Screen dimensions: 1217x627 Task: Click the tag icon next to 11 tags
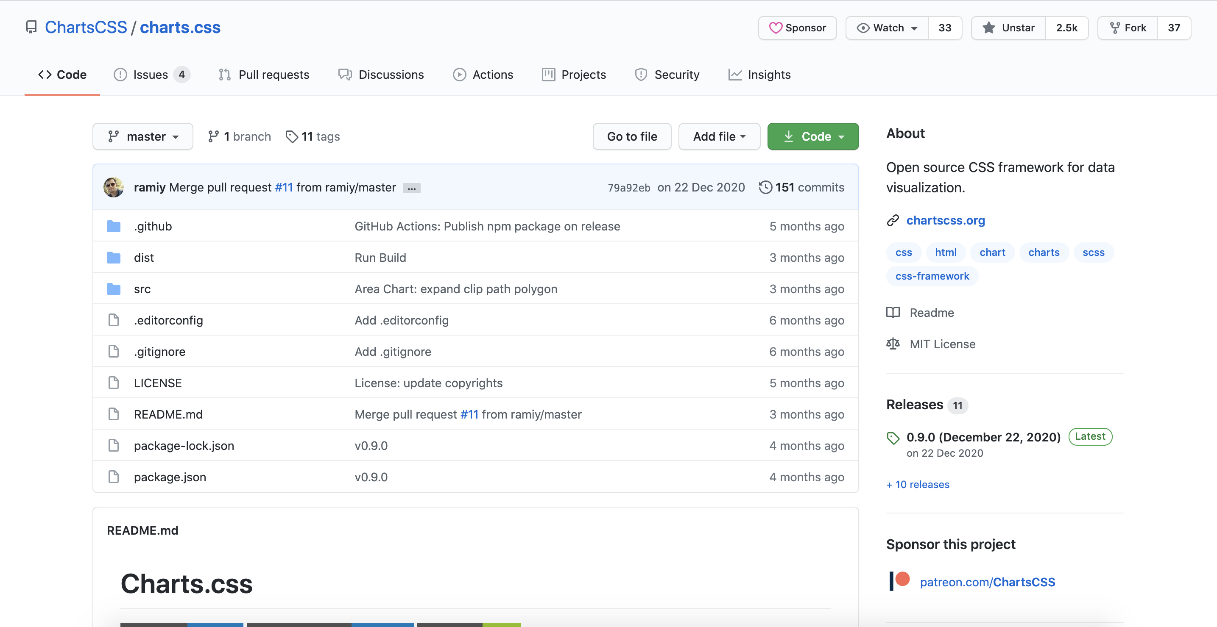coord(291,136)
